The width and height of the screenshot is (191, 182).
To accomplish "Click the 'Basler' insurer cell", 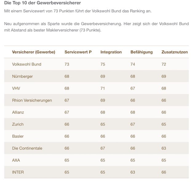I will (x=18, y=136).
